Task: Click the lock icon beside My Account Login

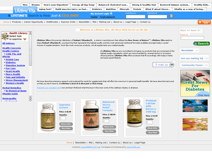Action: (111, 13)
